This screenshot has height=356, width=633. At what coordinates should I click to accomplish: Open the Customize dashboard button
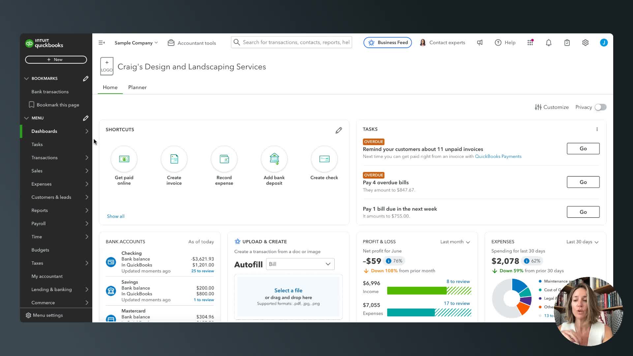(x=552, y=107)
